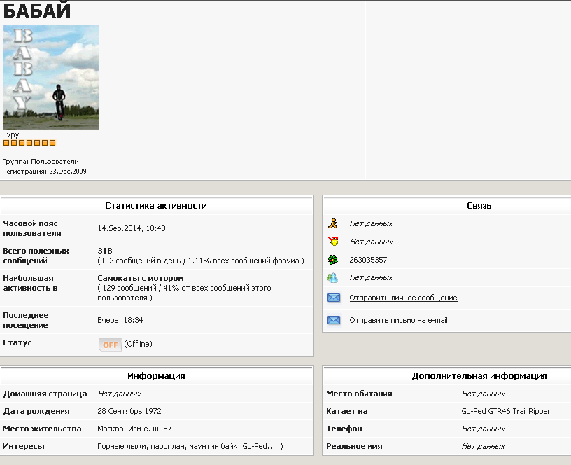
Task: Click the BABAY avatar image
Action: pos(51,77)
